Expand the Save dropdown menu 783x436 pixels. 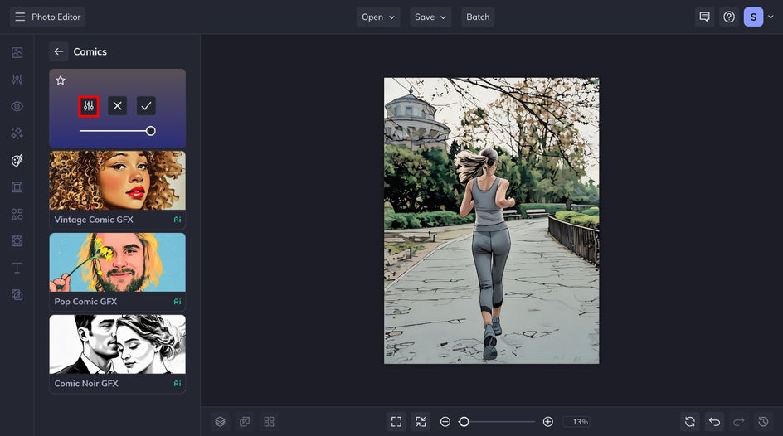tap(430, 17)
